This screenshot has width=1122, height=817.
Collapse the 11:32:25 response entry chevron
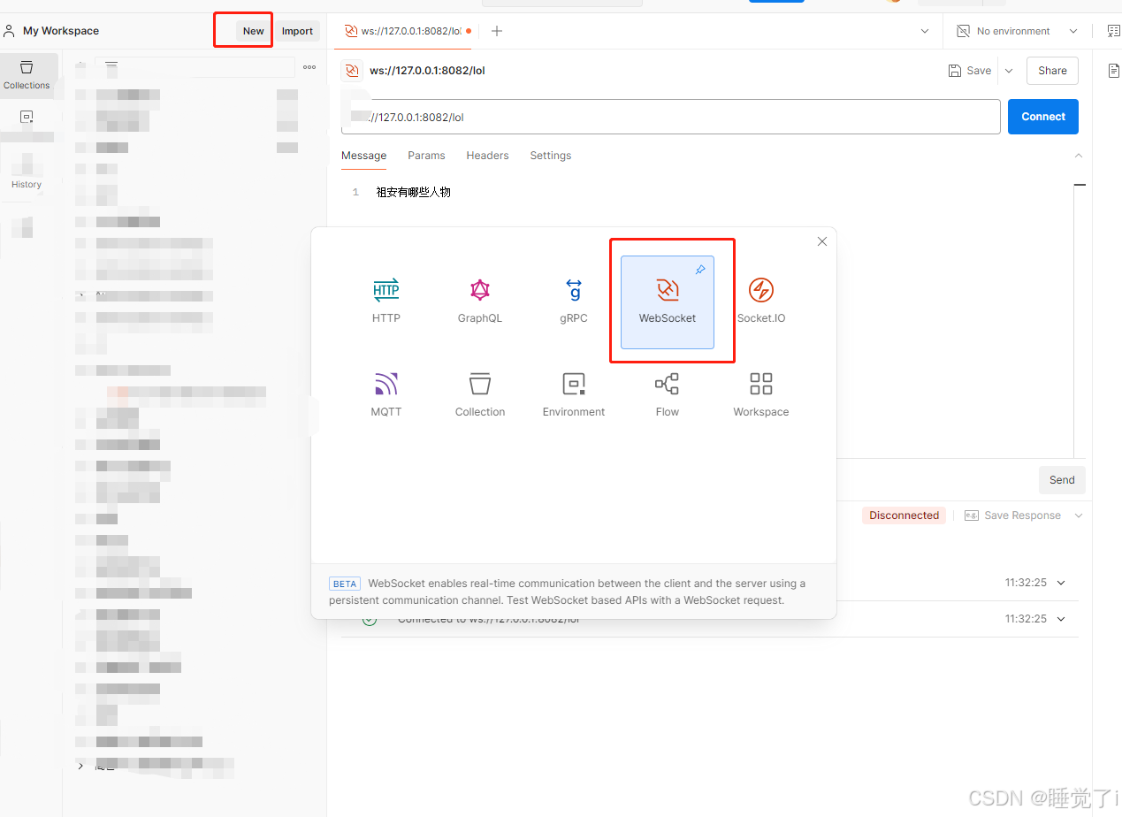(1060, 582)
